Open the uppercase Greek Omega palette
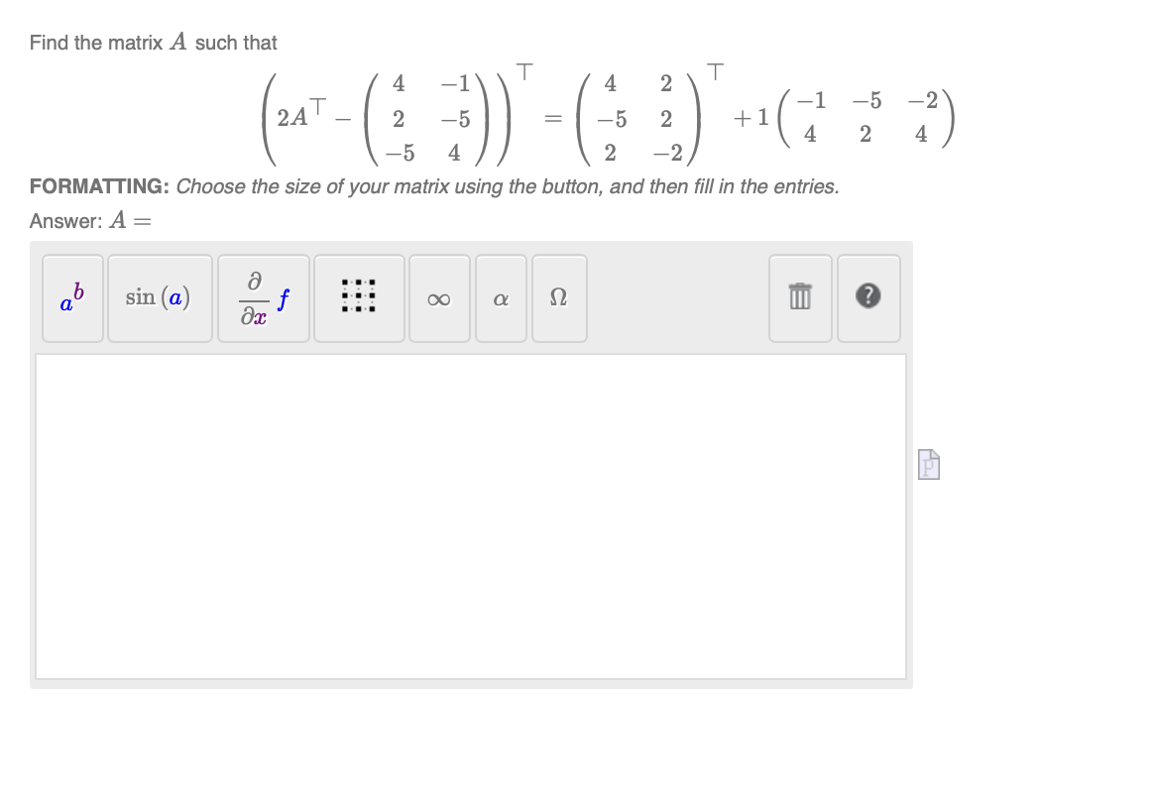 (559, 298)
